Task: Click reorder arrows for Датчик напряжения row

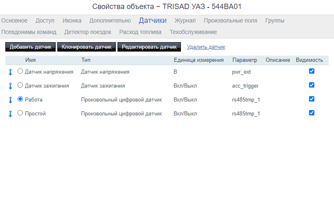Action: (x=10, y=72)
